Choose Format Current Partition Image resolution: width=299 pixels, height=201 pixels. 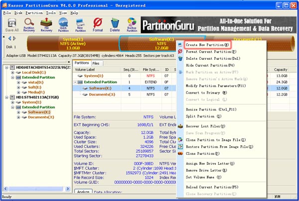click(211, 52)
